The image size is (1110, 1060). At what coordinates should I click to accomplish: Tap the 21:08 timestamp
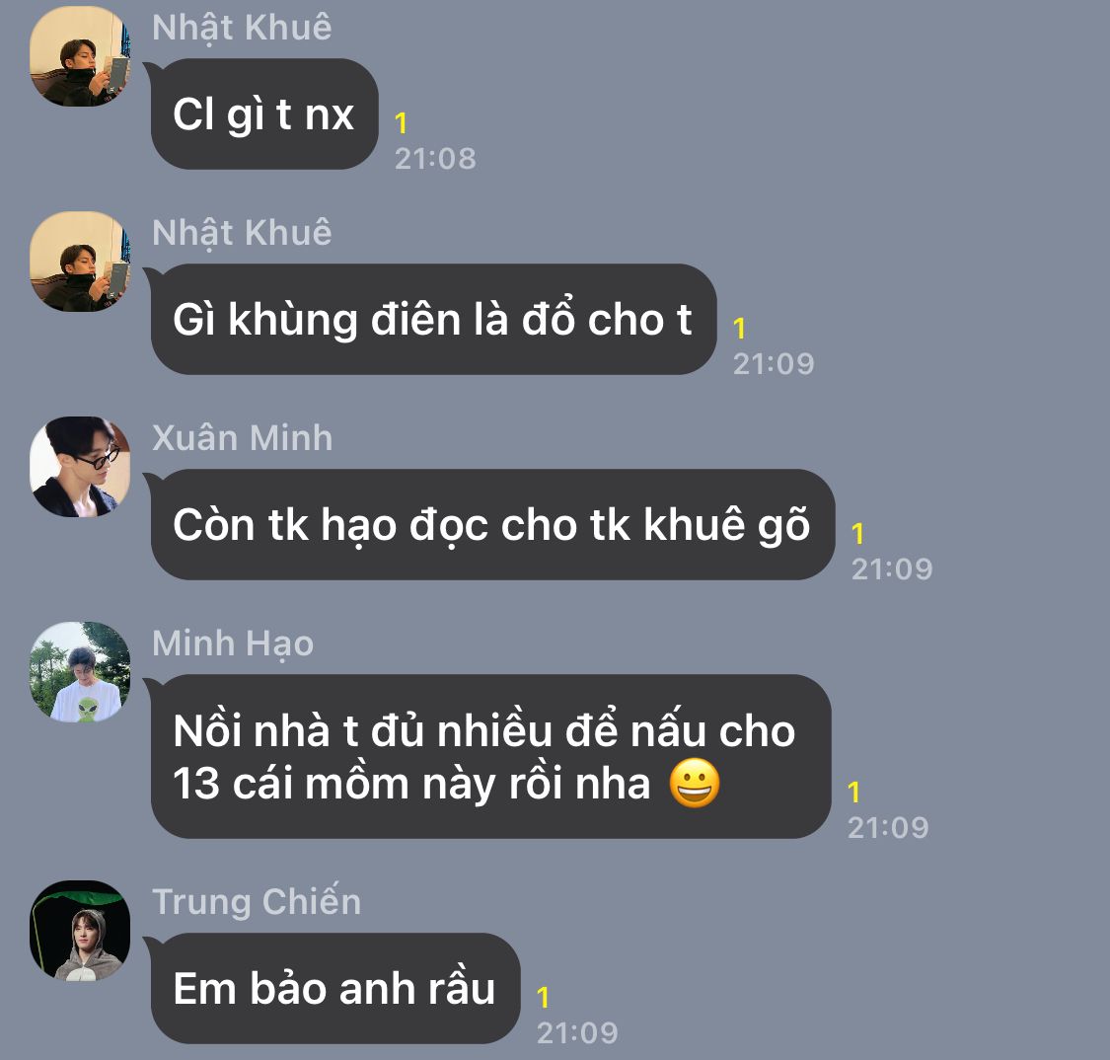click(435, 159)
